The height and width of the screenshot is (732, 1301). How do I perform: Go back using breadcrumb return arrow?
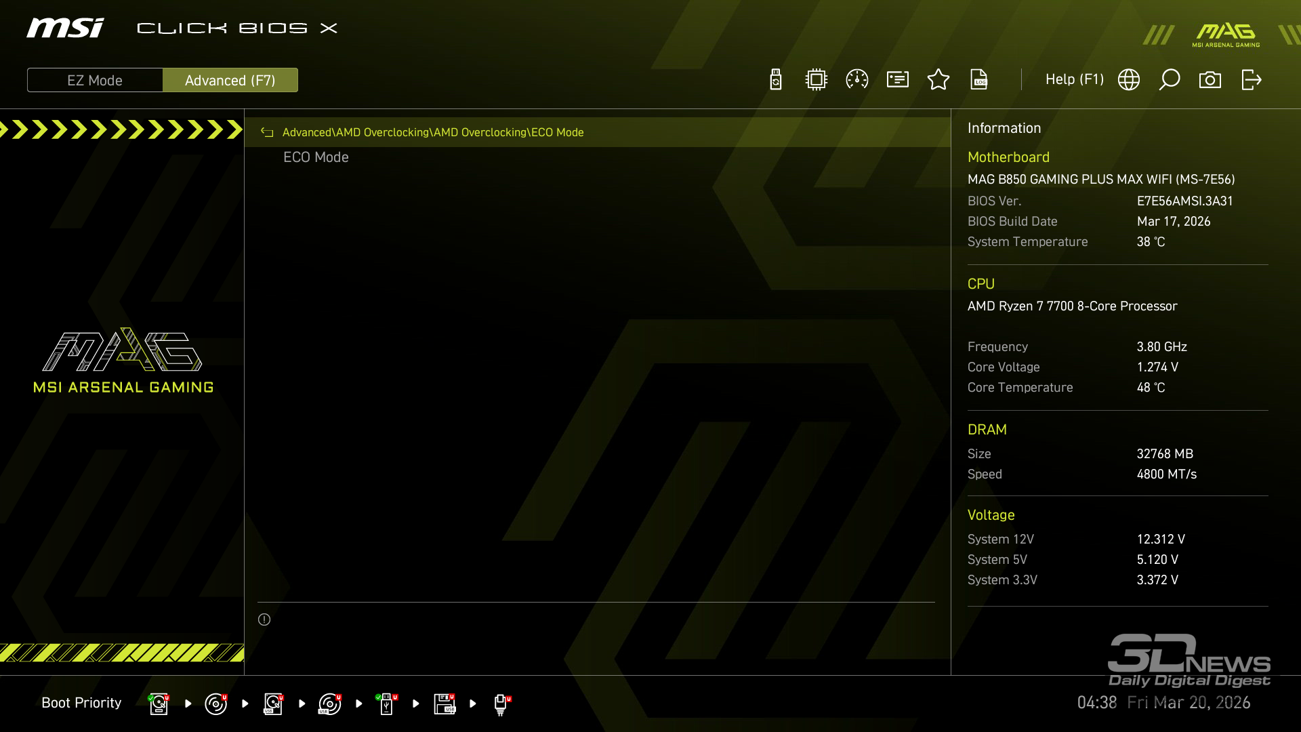(x=267, y=133)
